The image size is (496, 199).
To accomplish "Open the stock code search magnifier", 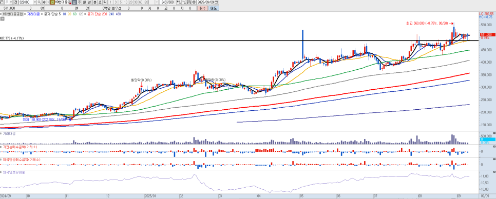I will [x=39, y=2].
